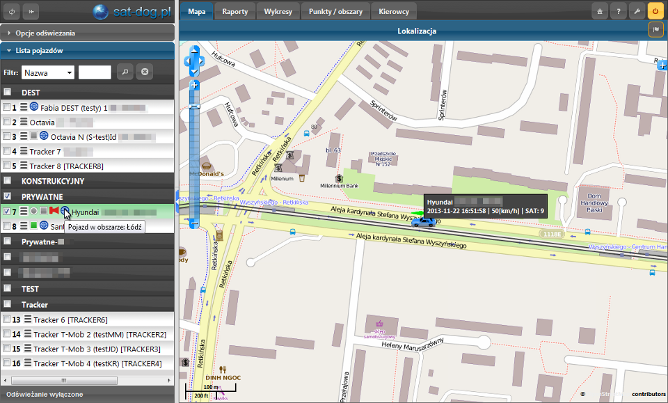Expand the Opcje odświeżania panel
The image size is (668, 403).
click(x=45, y=32)
